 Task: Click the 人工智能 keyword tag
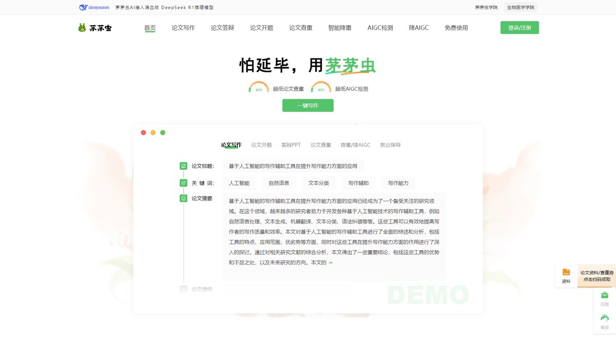pyautogui.click(x=239, y=183)
